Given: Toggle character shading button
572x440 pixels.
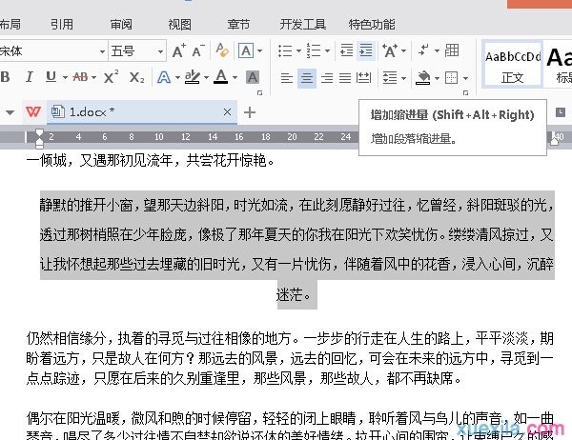Looking at the screenshot, I should [x=253, y=77].
